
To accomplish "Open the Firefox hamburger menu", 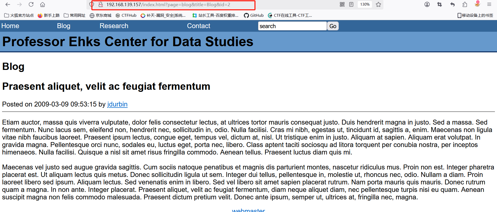I will click(x=489, y=4).
